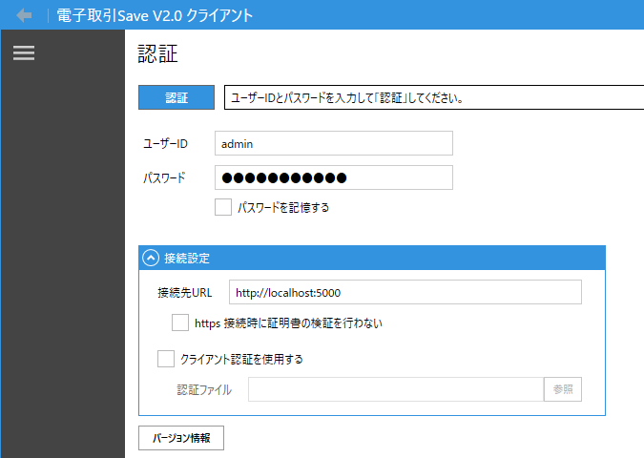Focus the パスワード input field
This screenshot has width=644, height=458.
[x=333, y=177]
